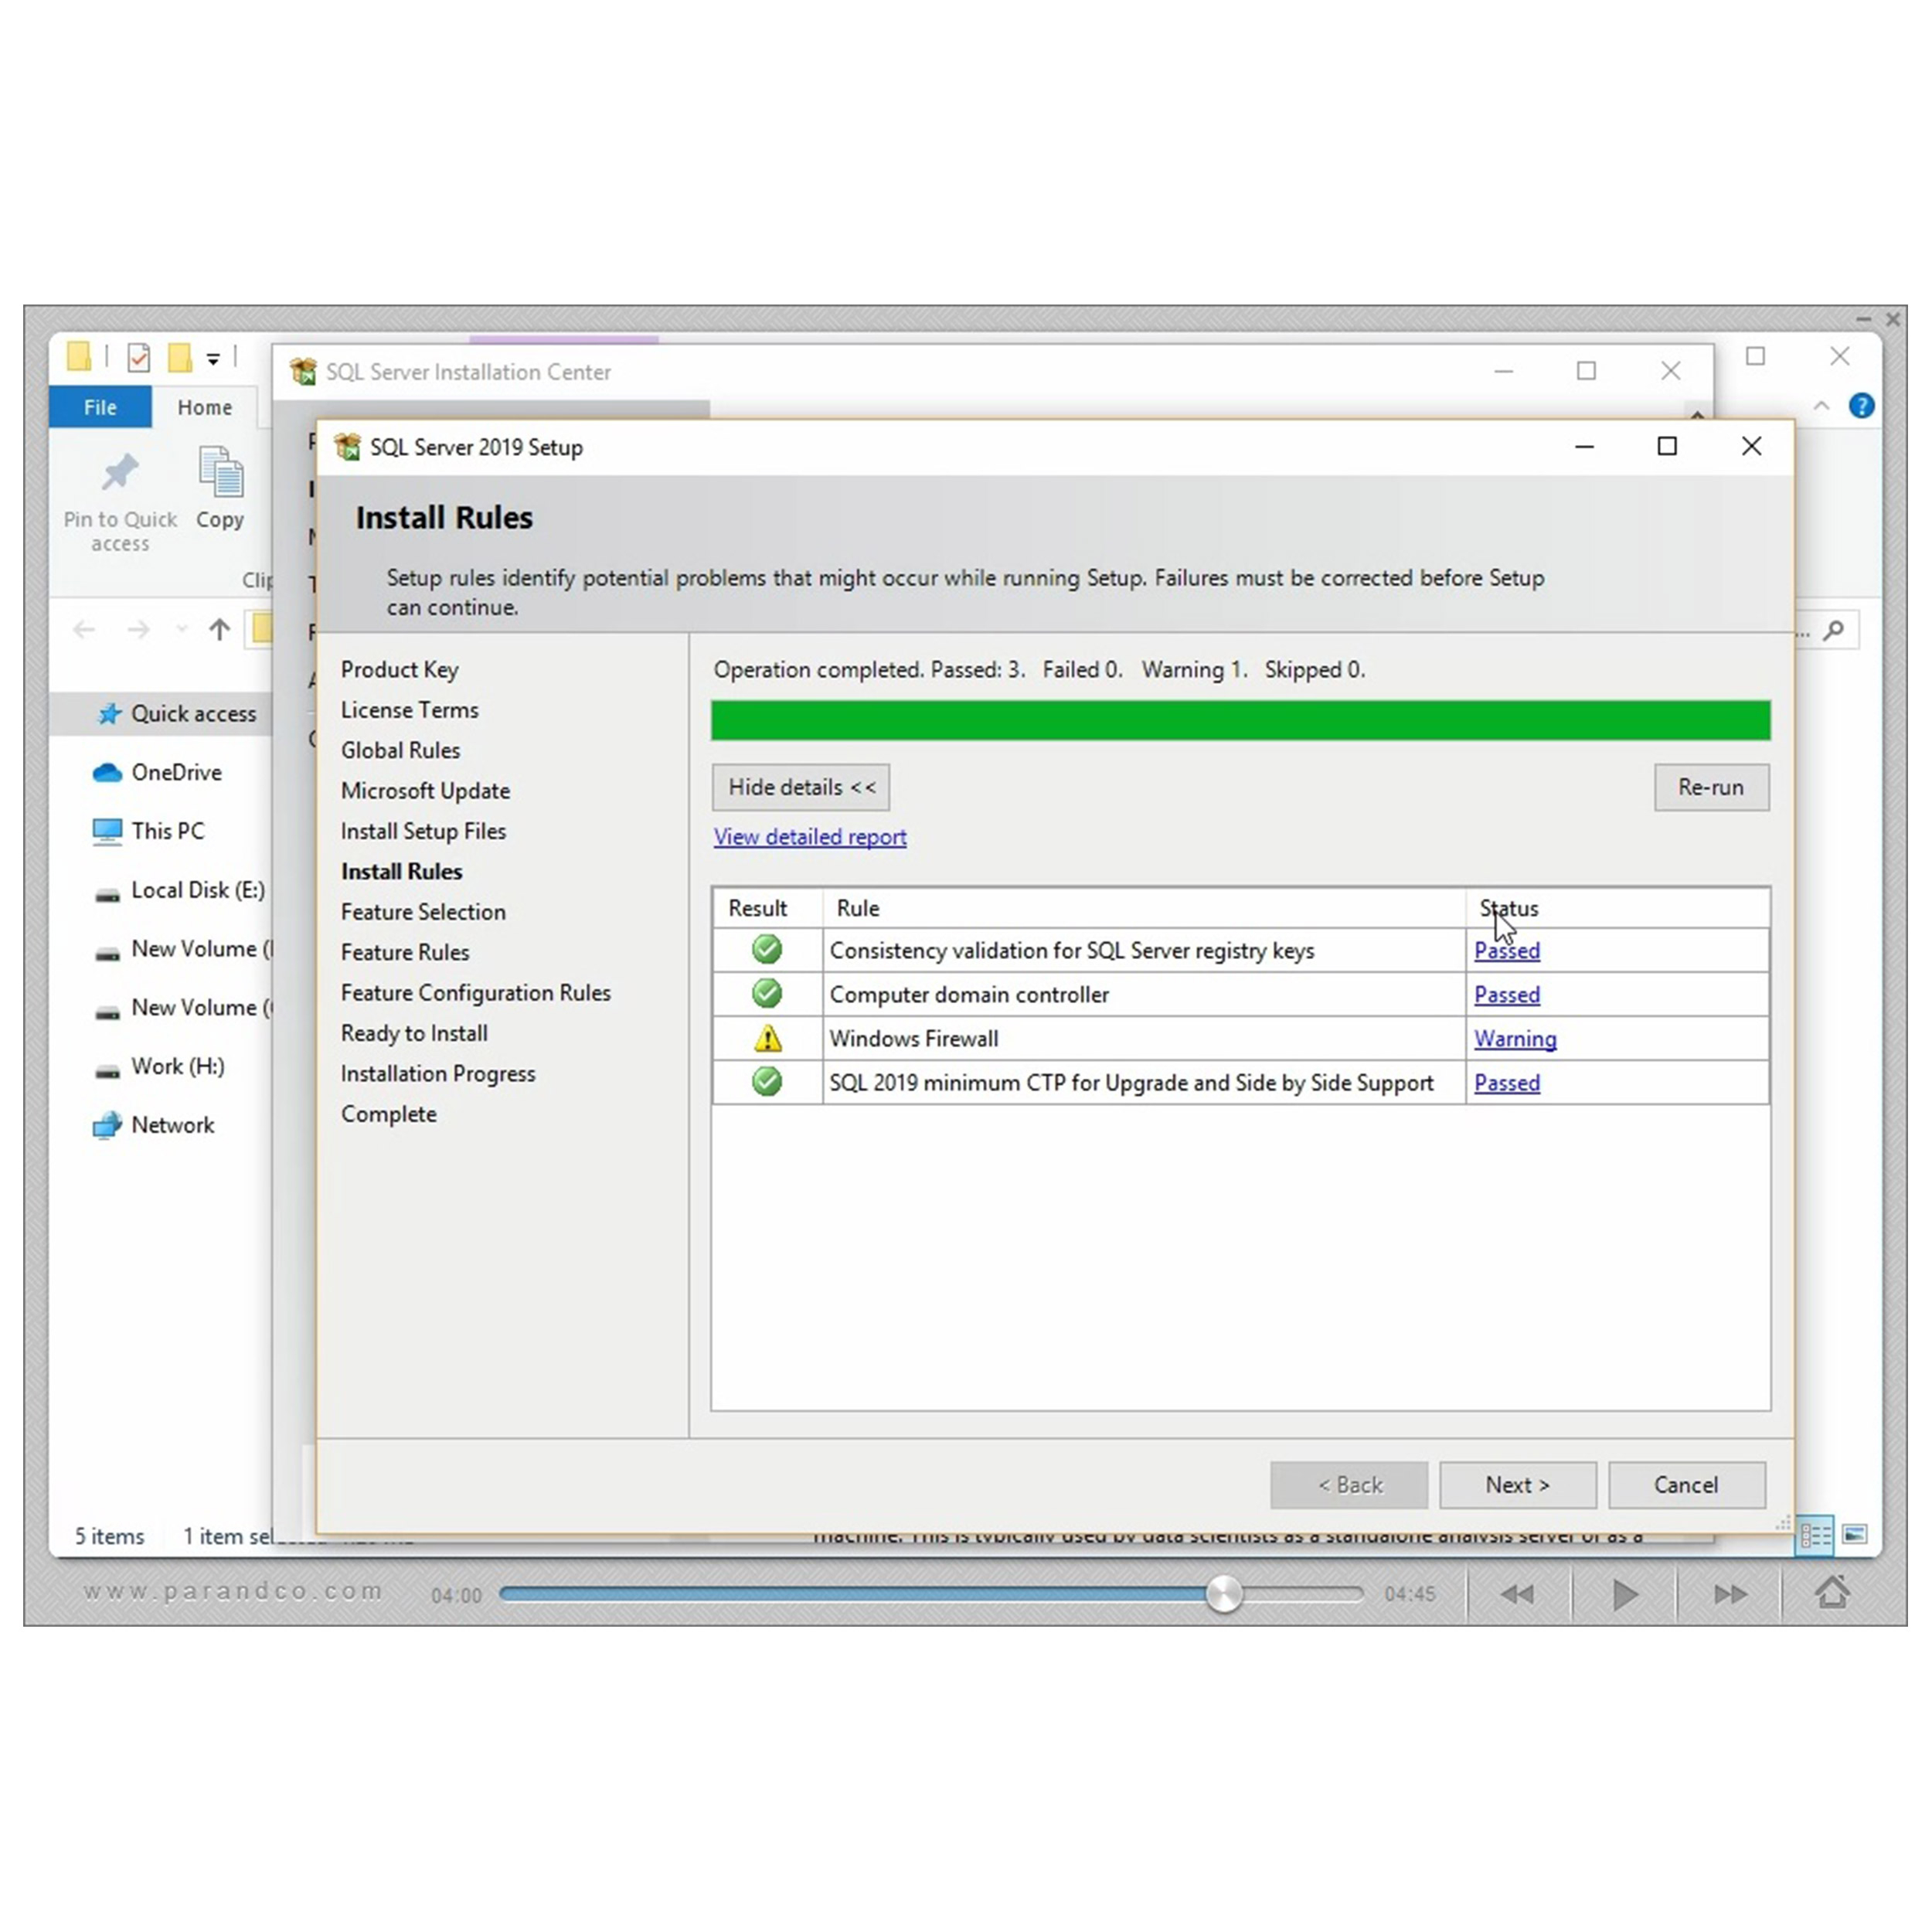
Task: Click Explorer forward arrow
Action: tap(138, 629)
